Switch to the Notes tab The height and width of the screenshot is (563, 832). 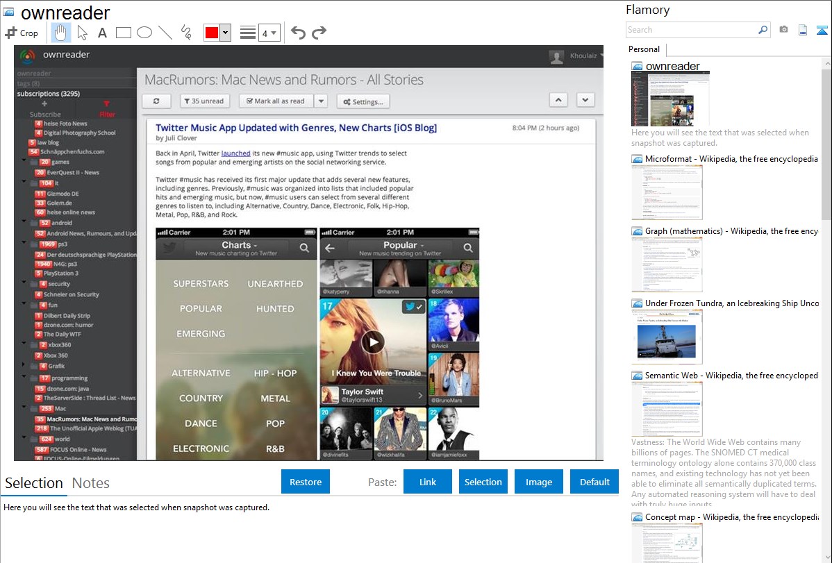point(91,483)
